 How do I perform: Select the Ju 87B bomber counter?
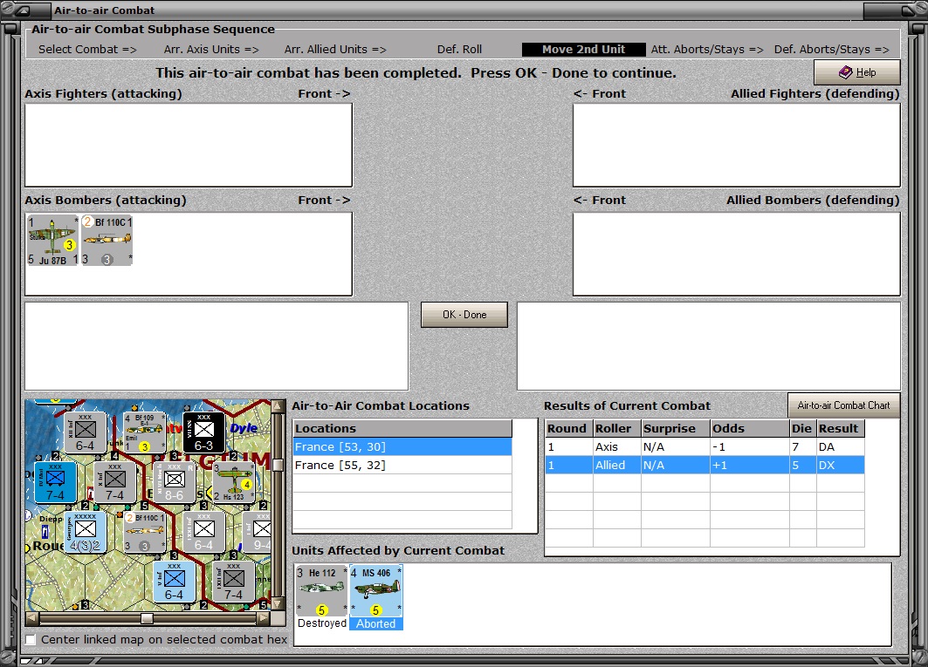pos(52,240)
